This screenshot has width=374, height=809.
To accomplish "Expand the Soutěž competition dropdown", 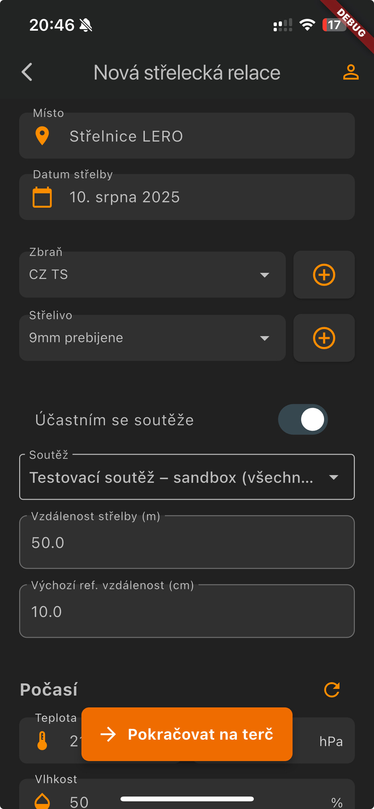I will coord(187,477).
